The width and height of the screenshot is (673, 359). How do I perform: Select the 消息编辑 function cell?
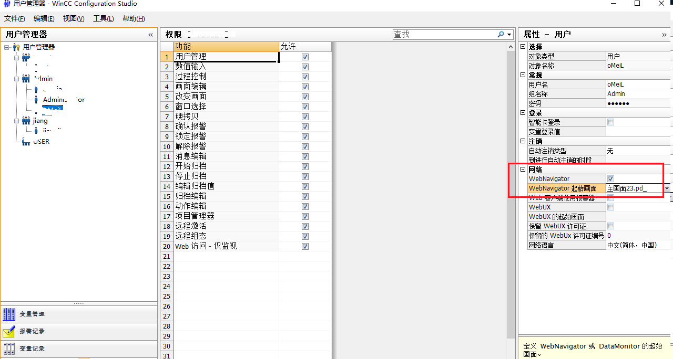pyautogui.click(x=226, y=156)
